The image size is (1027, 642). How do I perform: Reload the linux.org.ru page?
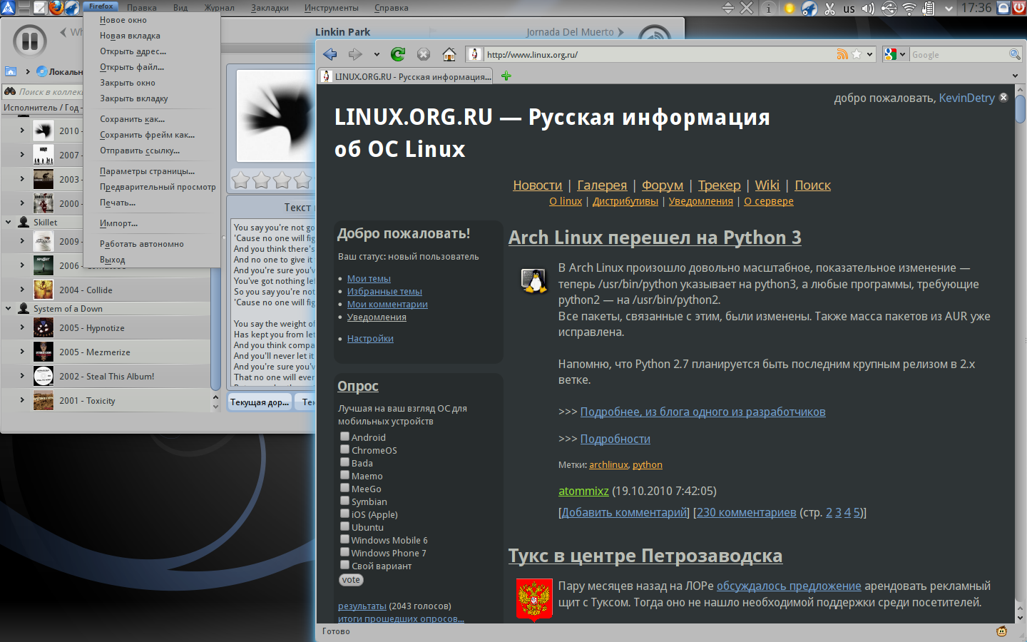[398, 54]
